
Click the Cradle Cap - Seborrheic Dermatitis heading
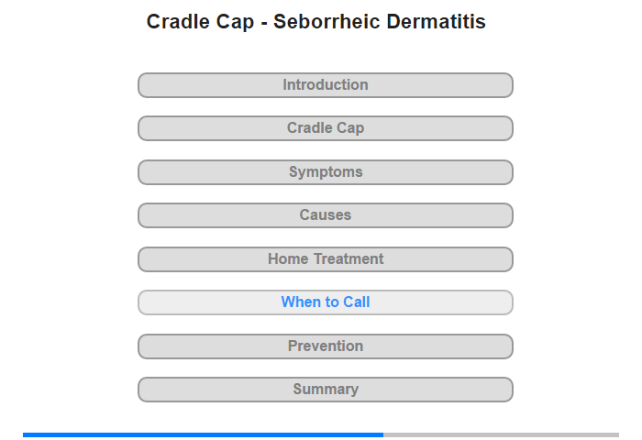pyautogui.click(x=316, y=22)
